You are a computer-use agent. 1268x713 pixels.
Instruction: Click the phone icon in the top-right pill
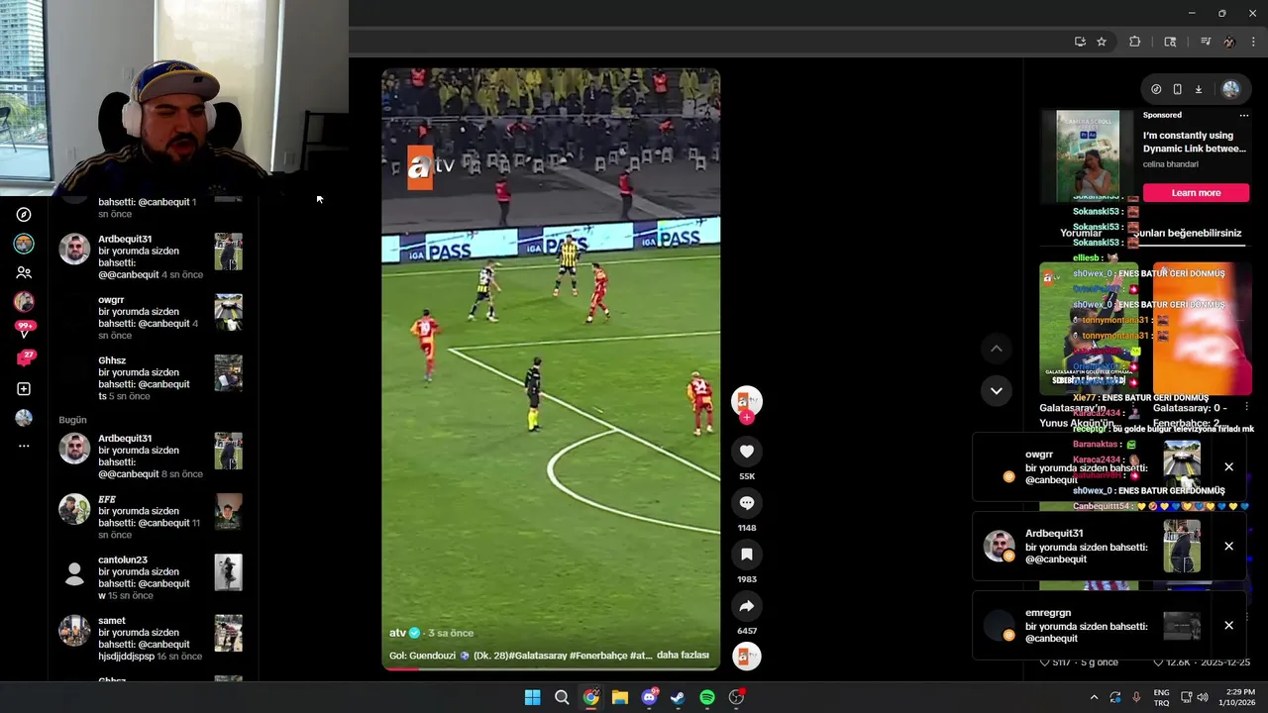[x=1177, y=89]
